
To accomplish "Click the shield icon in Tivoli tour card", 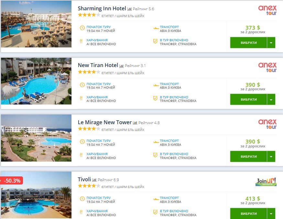I will 156,213.
